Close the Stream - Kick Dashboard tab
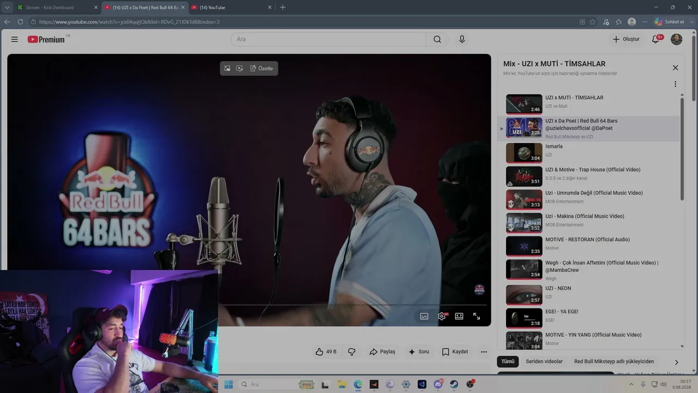This screenshot has height=393, width=698. [96, 7]
